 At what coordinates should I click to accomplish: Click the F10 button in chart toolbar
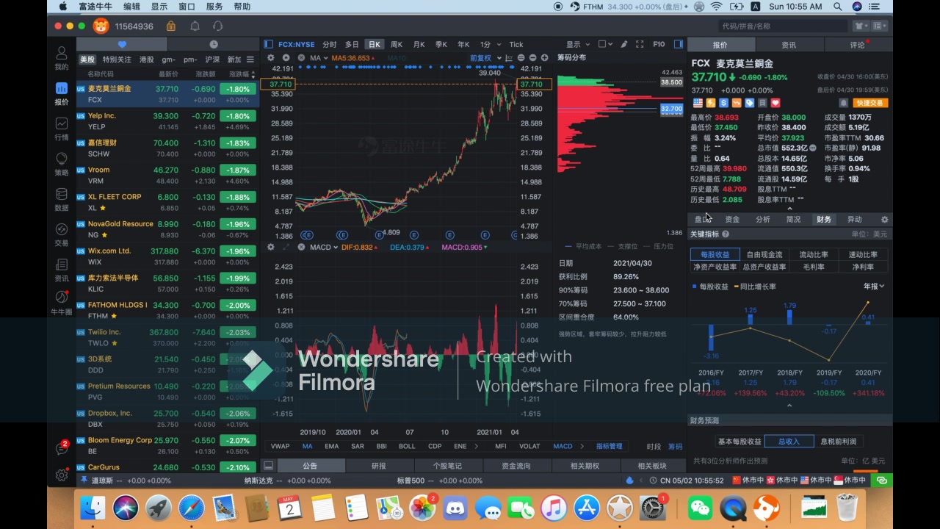point(659,44)
